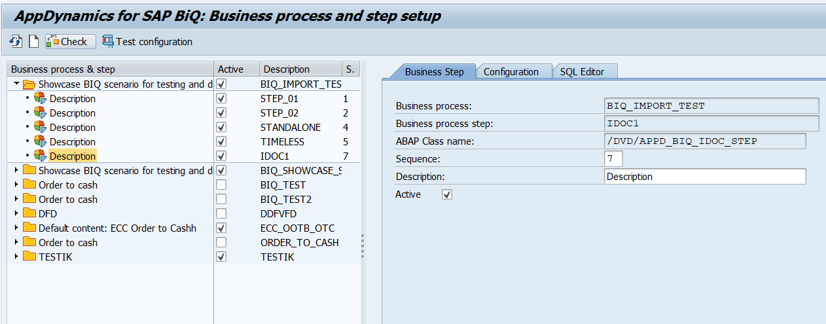Click the open folder icon of BIQ_IMPORT_TEST

29,84
